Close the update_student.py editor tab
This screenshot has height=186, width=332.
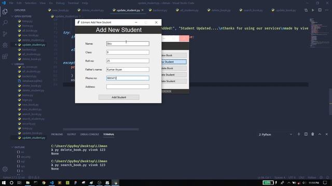click(x=143, y=10)
